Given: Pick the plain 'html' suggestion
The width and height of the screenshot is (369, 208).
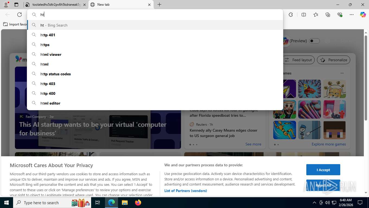Looking at the screenshot, I should [155, 64].
